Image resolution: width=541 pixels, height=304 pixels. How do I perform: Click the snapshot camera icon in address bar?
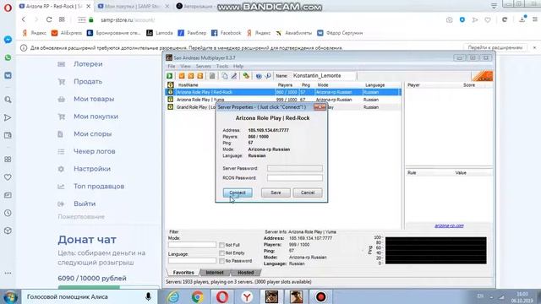click(x=449, y=20)
